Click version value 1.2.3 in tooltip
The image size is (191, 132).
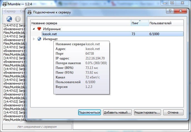(x=89, y=87)
